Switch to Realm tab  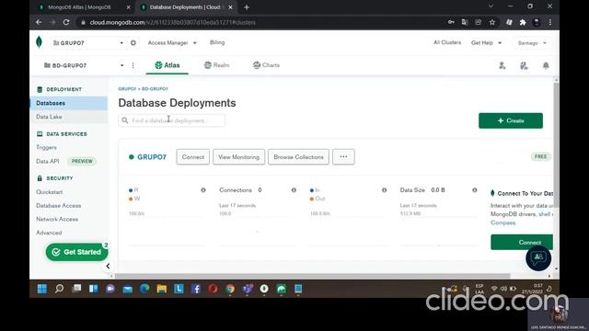coord(217,65)
